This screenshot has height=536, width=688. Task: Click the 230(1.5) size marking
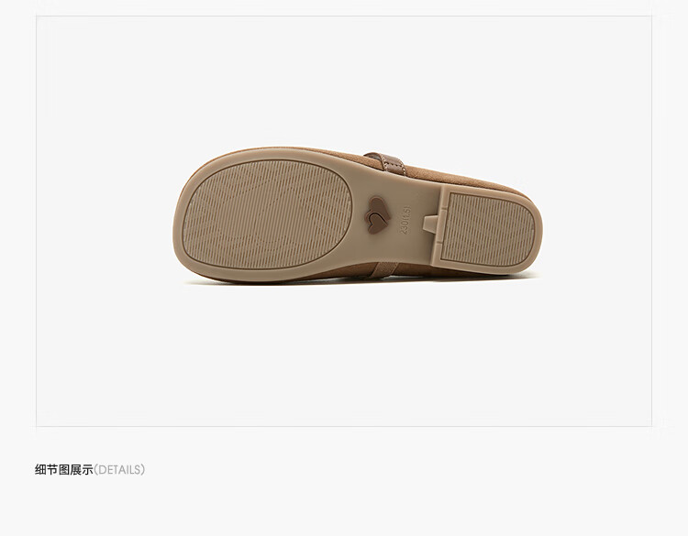point(405,220)
